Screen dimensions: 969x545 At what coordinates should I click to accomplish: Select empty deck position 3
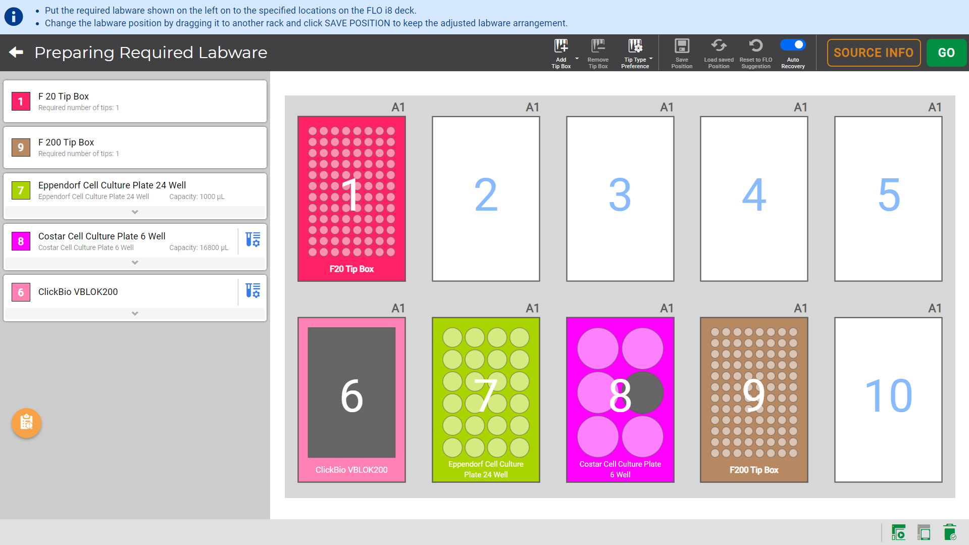pos(620,199)
